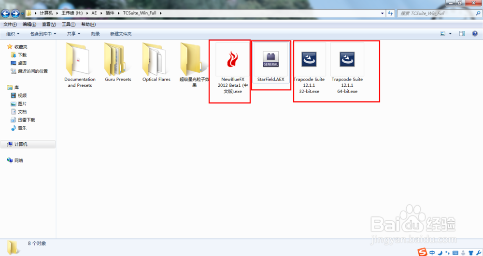Open 迅雷下载 in navigation pane
Image resolution: width=483 pixels, height=256 pixels.
pyautogui.click(x=23, y=120)
